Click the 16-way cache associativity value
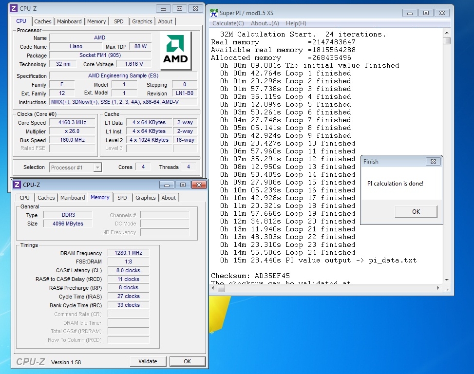 (x=185, y=140)
